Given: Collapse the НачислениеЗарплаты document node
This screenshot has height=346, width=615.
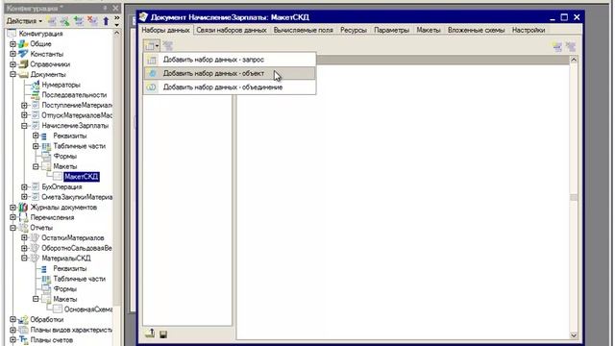Looking at the screenshot, I should 24,126.
